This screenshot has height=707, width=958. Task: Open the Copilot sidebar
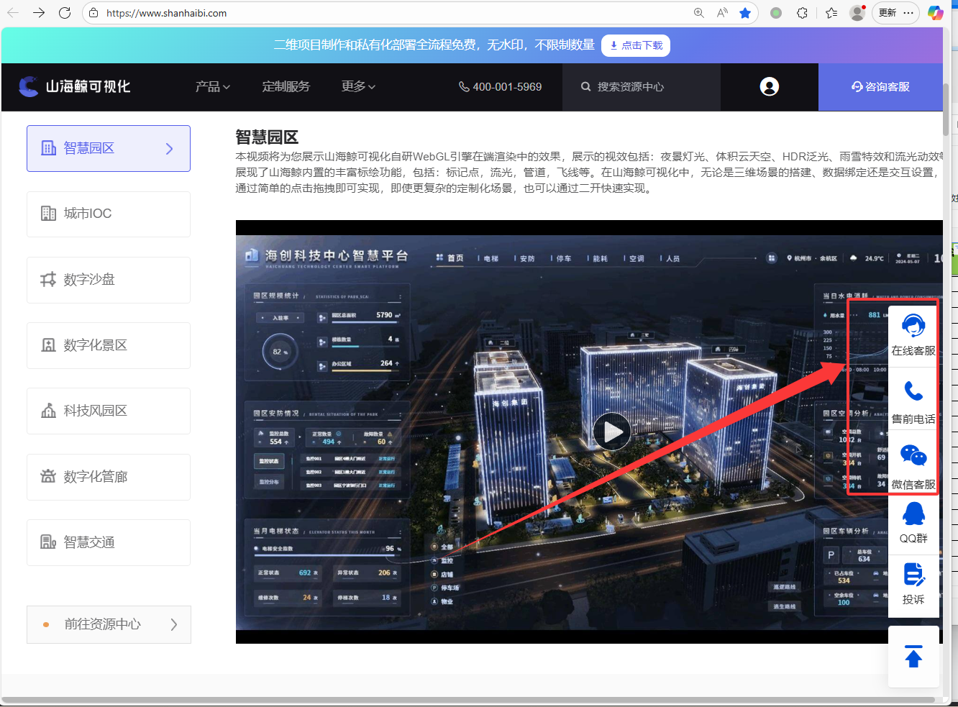click(x=935, y=13)
